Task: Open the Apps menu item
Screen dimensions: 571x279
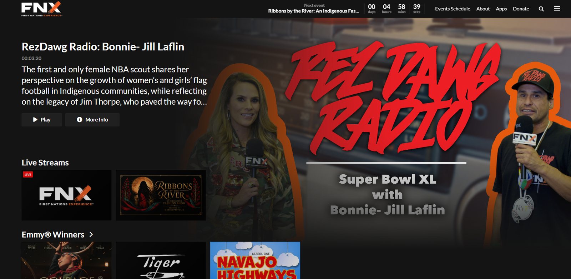Action: [501, 9]
